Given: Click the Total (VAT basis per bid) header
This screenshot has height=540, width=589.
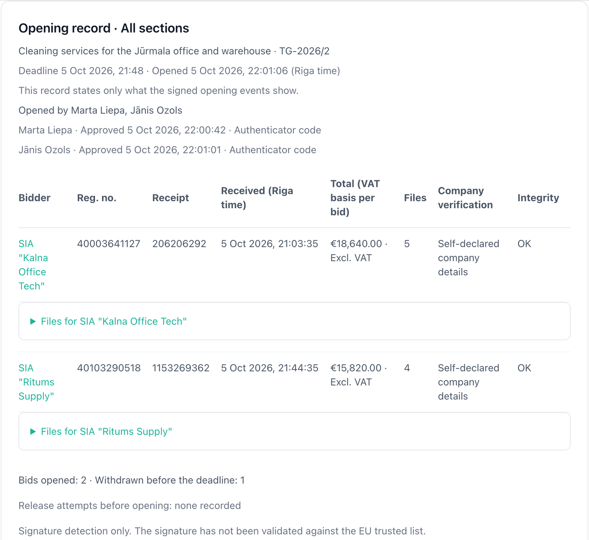Looking at the screenshot, I should click(x=355, y=198).
